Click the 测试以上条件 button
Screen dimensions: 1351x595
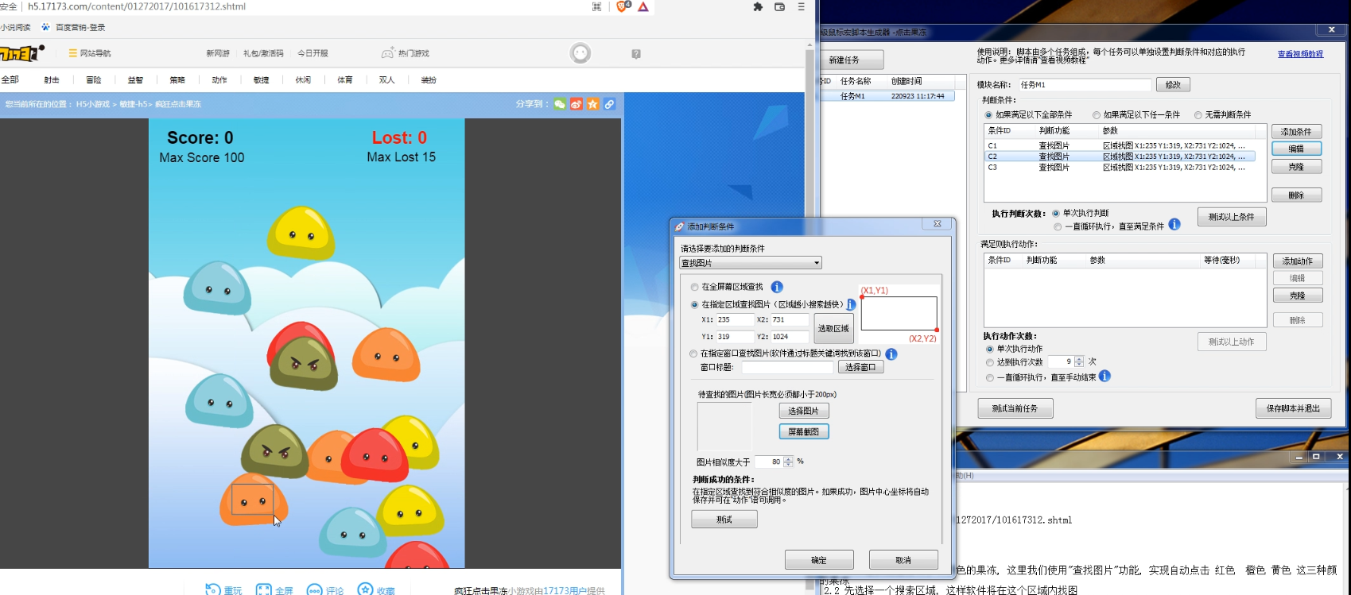(x=1232, y=217)
